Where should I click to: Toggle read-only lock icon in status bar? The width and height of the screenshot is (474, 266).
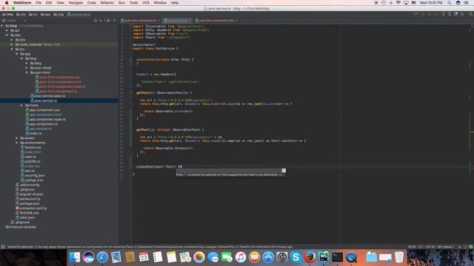460,247
